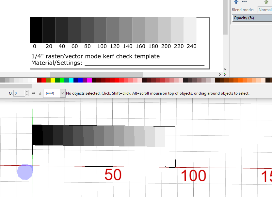Screen dimensions: 272x197
Task: Select the light gray square labeled 240
Action: [190, 30]
